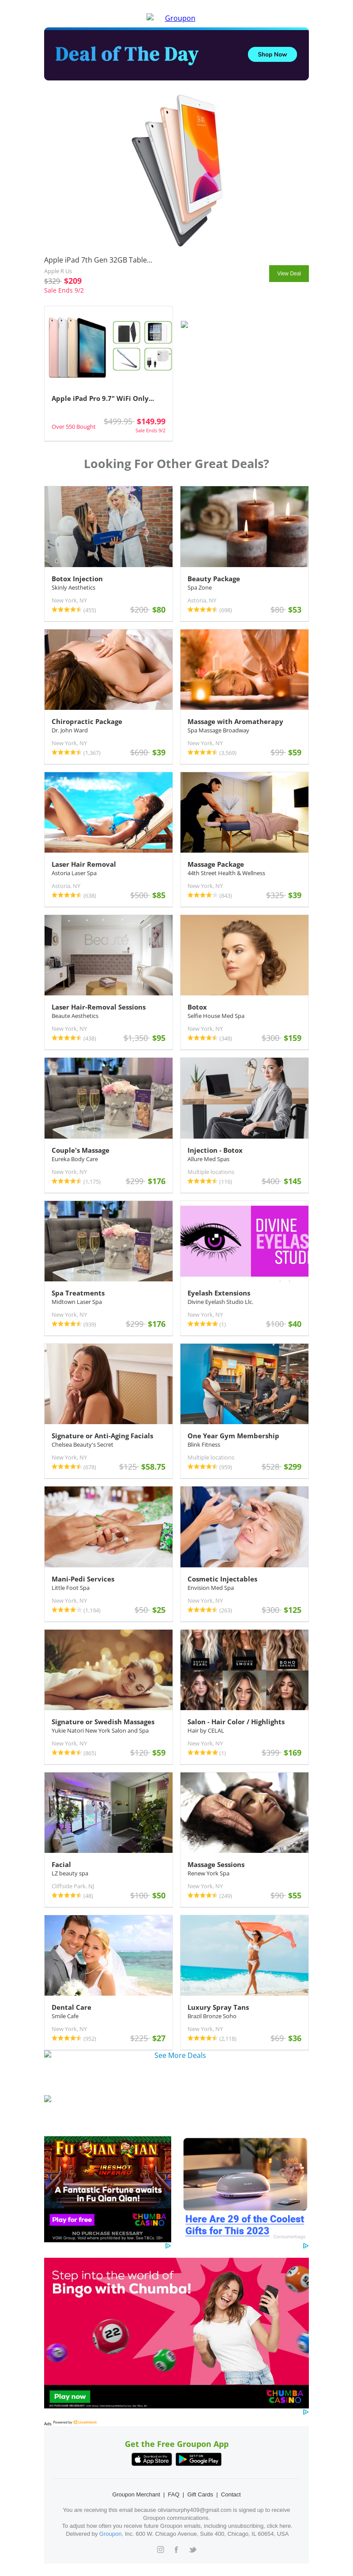This screenshot has height=2576, width=353.
Task: Open the Botox Injection deal image
Action: coord(108,527)
